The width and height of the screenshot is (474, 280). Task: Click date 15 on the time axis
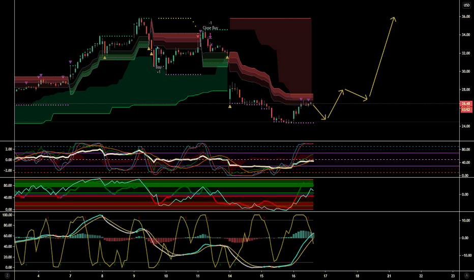(x=261, y=276)
